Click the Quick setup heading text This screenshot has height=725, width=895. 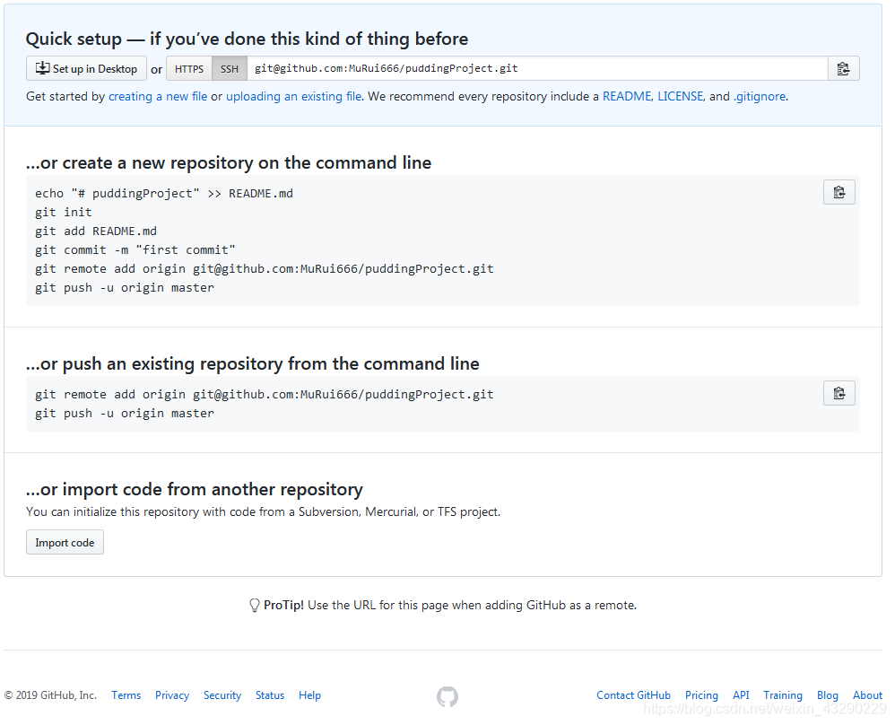(x=247, y=39)
